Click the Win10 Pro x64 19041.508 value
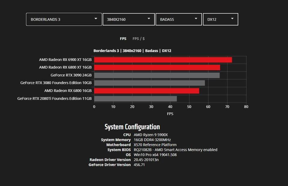This screenshot has height=186, width=288. pyautogui.click(x=155, y=155)
